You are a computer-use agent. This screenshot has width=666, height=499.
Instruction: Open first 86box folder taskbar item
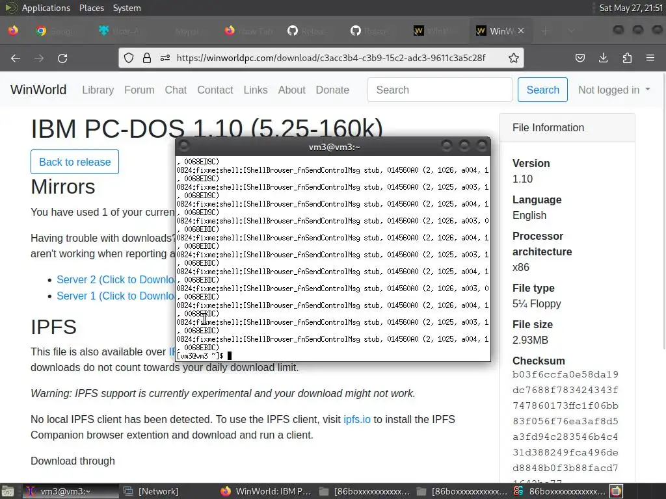tap(365, 491)
